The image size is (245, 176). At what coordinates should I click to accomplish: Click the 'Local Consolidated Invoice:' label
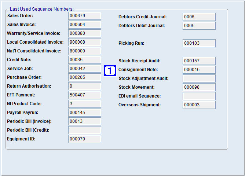click(x=35, y=42)
